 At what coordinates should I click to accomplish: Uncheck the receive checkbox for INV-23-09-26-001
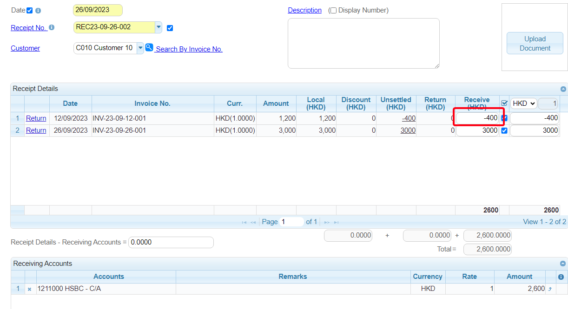pos(504,131)
